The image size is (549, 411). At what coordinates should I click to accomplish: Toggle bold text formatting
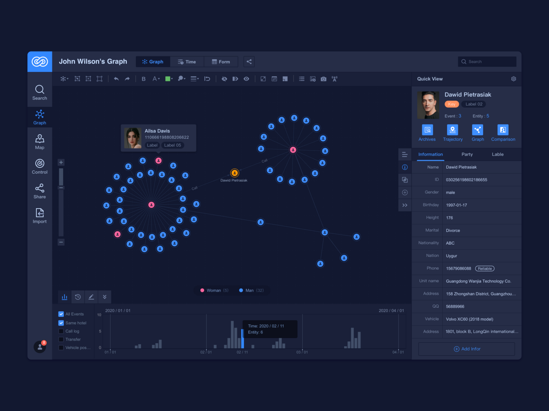coord(144,79)
